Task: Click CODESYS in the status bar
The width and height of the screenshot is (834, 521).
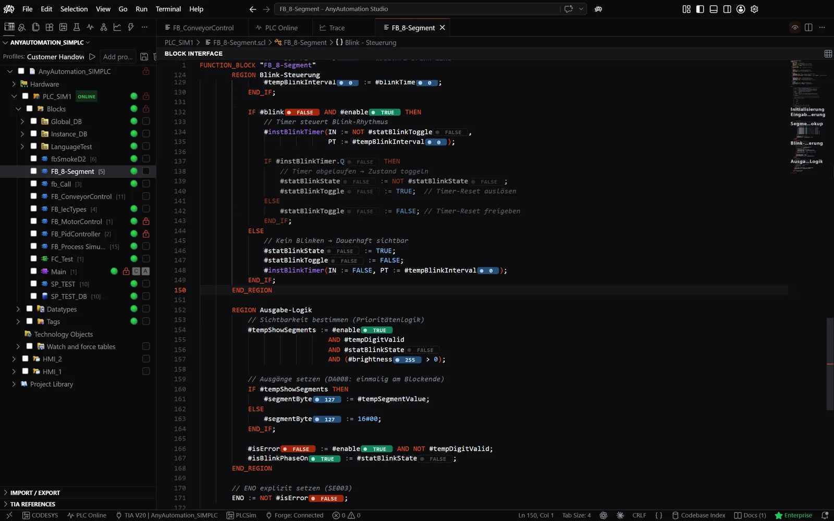Action: 40,515
